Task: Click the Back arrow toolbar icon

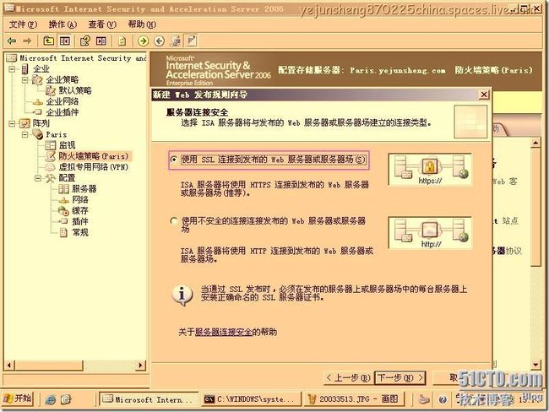Action: (12, 41)
